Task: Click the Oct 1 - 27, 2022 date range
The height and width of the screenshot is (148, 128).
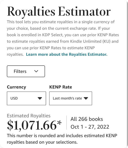Action: coord(90,127)
